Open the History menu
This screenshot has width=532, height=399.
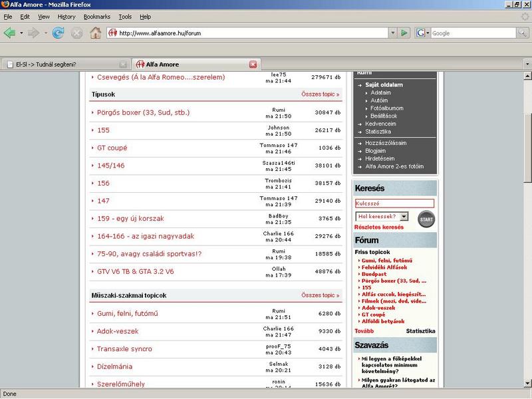pyautogui.click(x=66, y=17)
